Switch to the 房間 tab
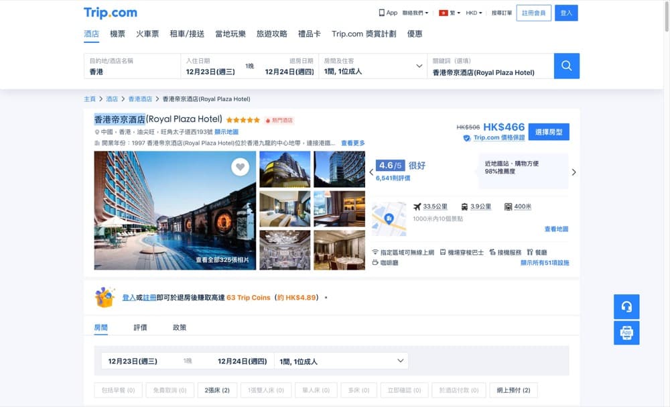 101,327
